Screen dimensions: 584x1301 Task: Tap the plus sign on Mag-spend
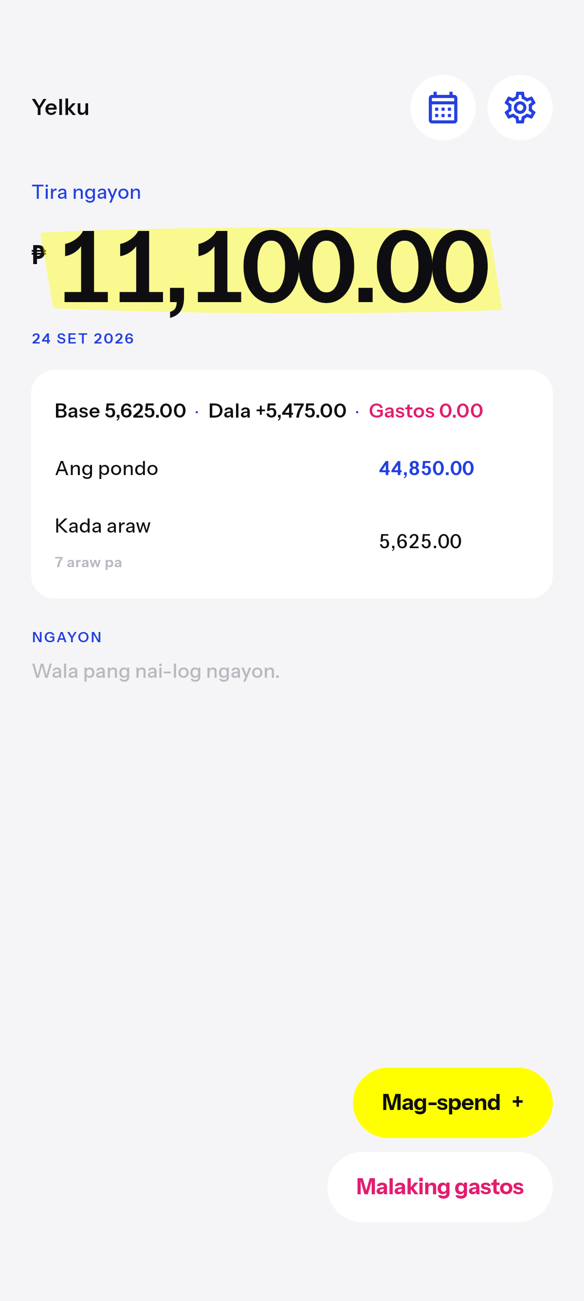(517, 1102)
